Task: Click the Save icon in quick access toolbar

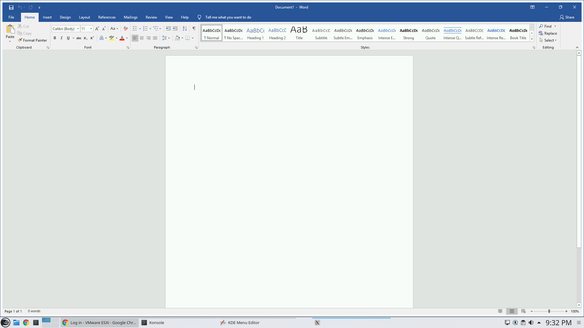Action: click(11, 7)
